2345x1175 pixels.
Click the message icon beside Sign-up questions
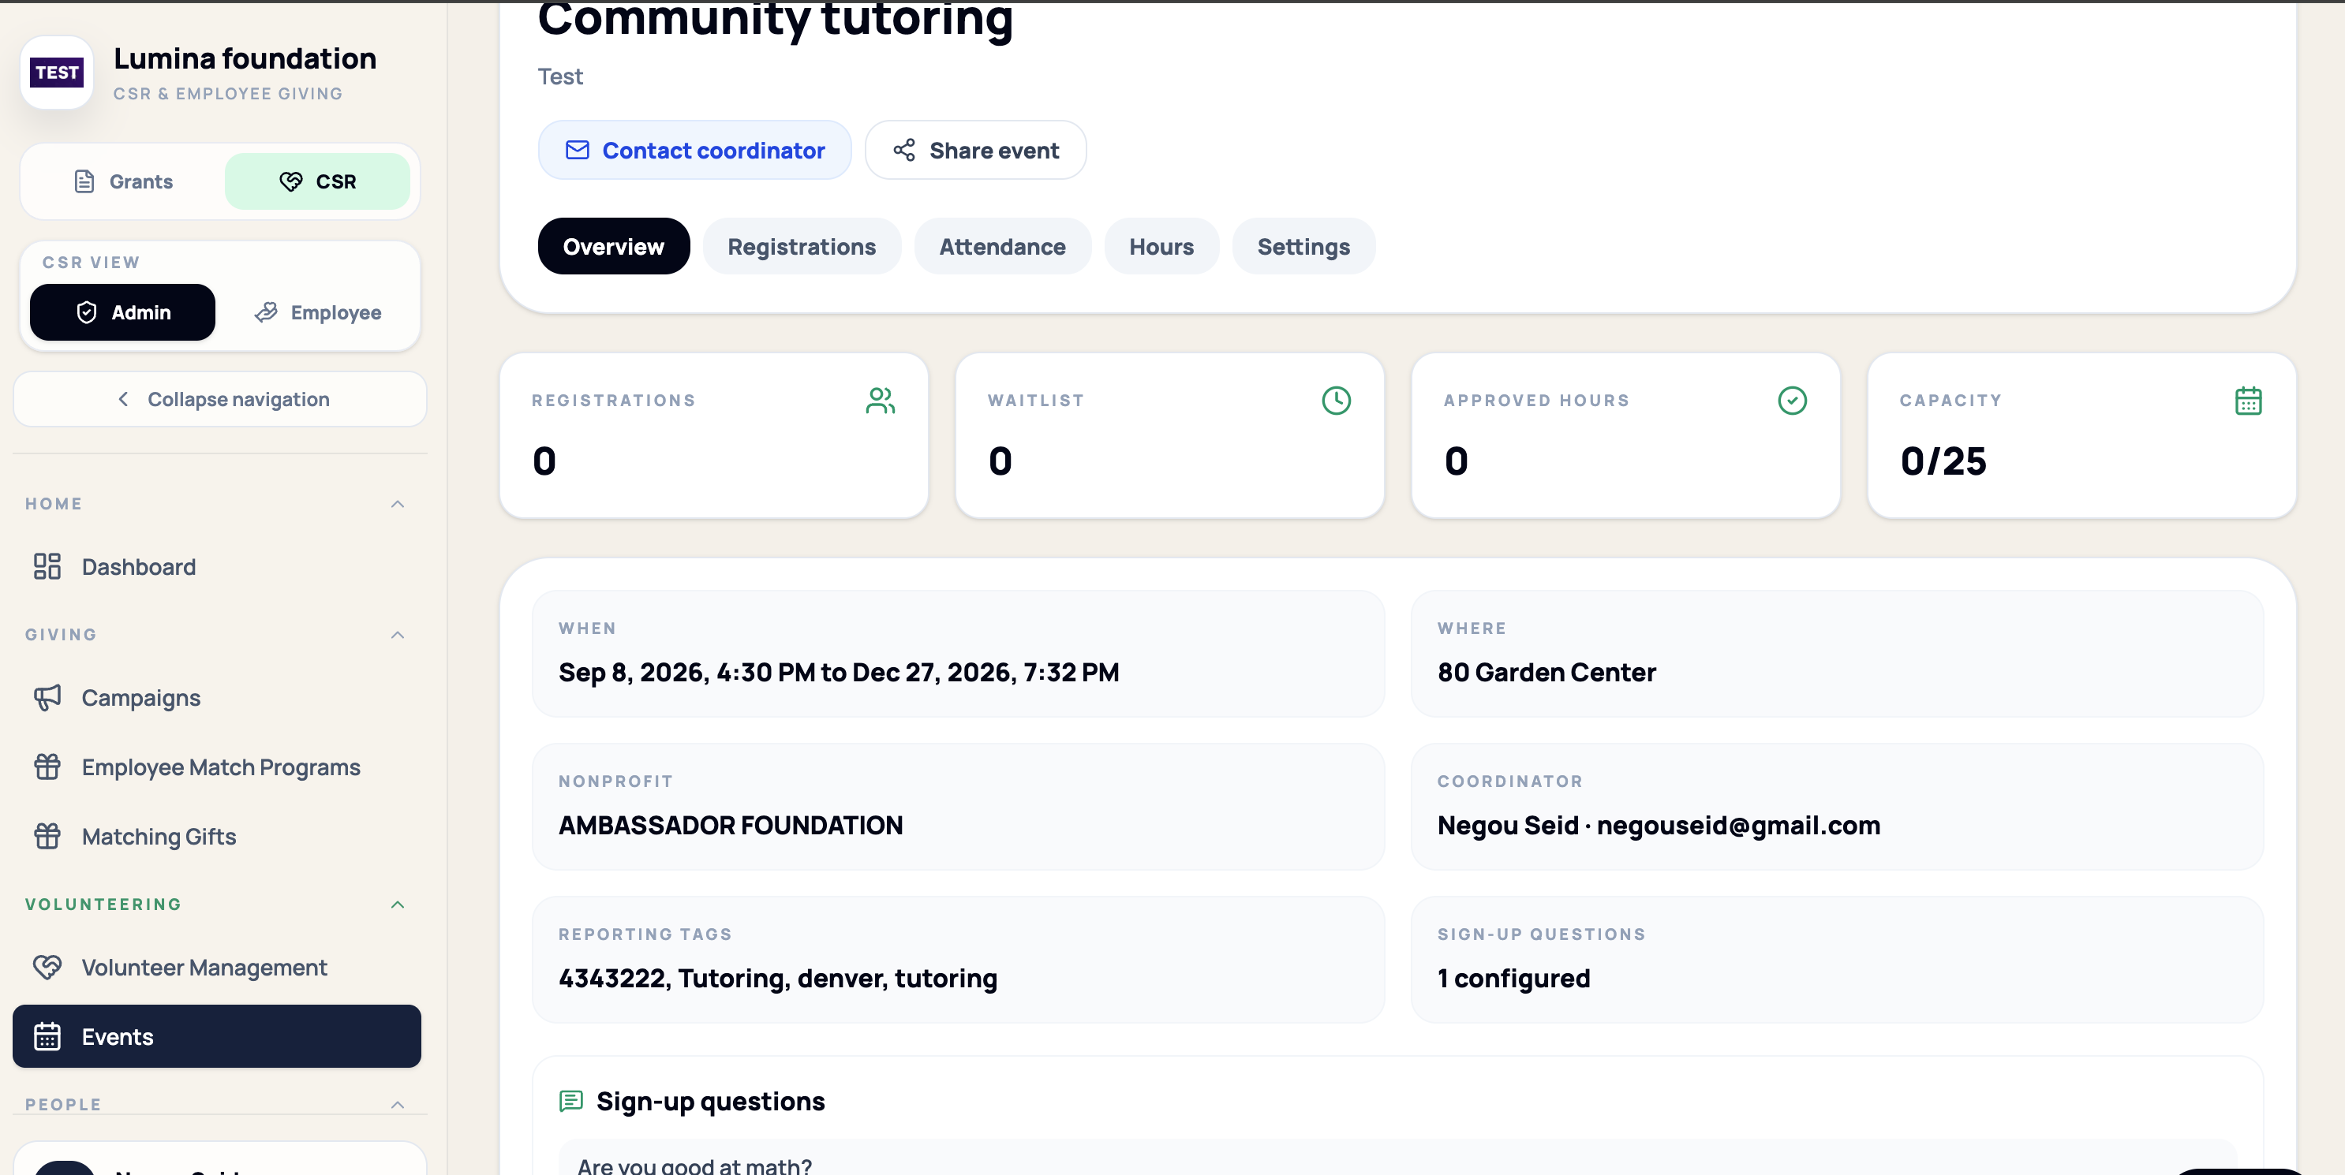tap(570, 1102)
